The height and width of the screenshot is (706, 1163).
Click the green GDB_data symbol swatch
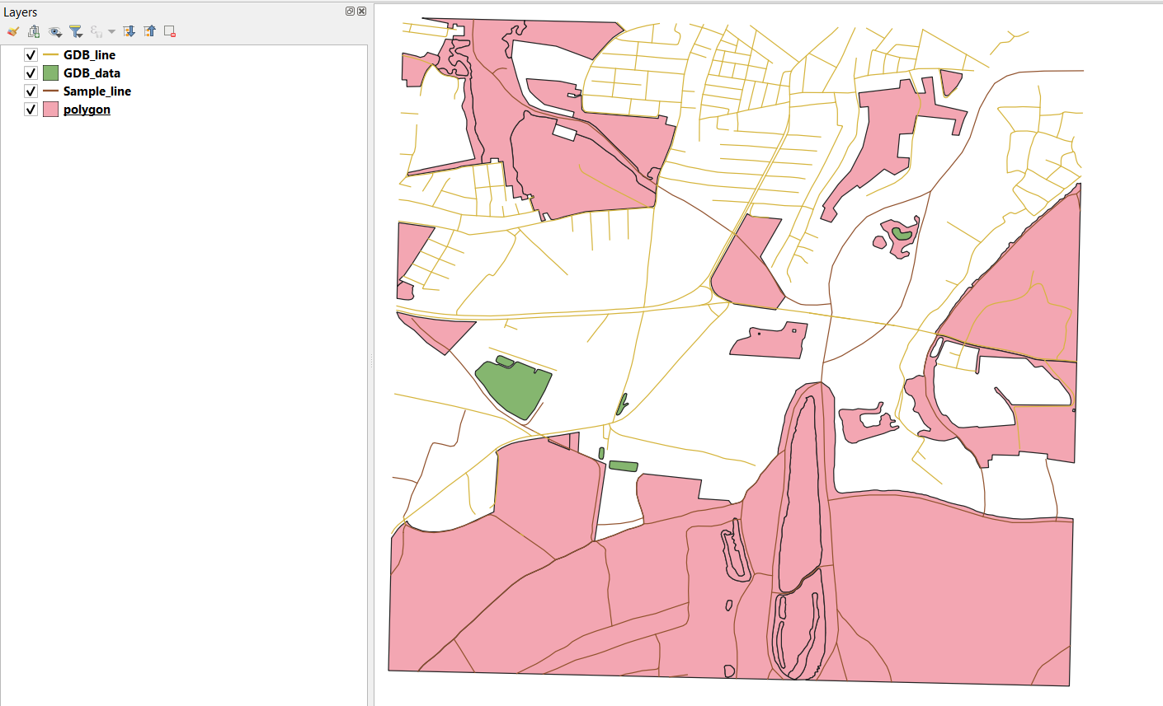point(50,73)
